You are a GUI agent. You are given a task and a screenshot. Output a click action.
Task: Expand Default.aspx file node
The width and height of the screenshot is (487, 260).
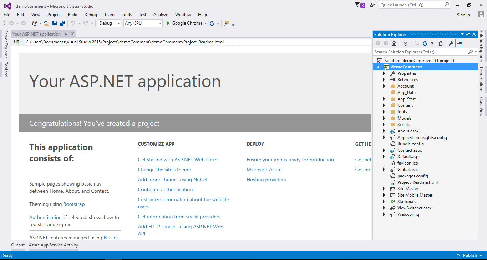tap(384, 157)
